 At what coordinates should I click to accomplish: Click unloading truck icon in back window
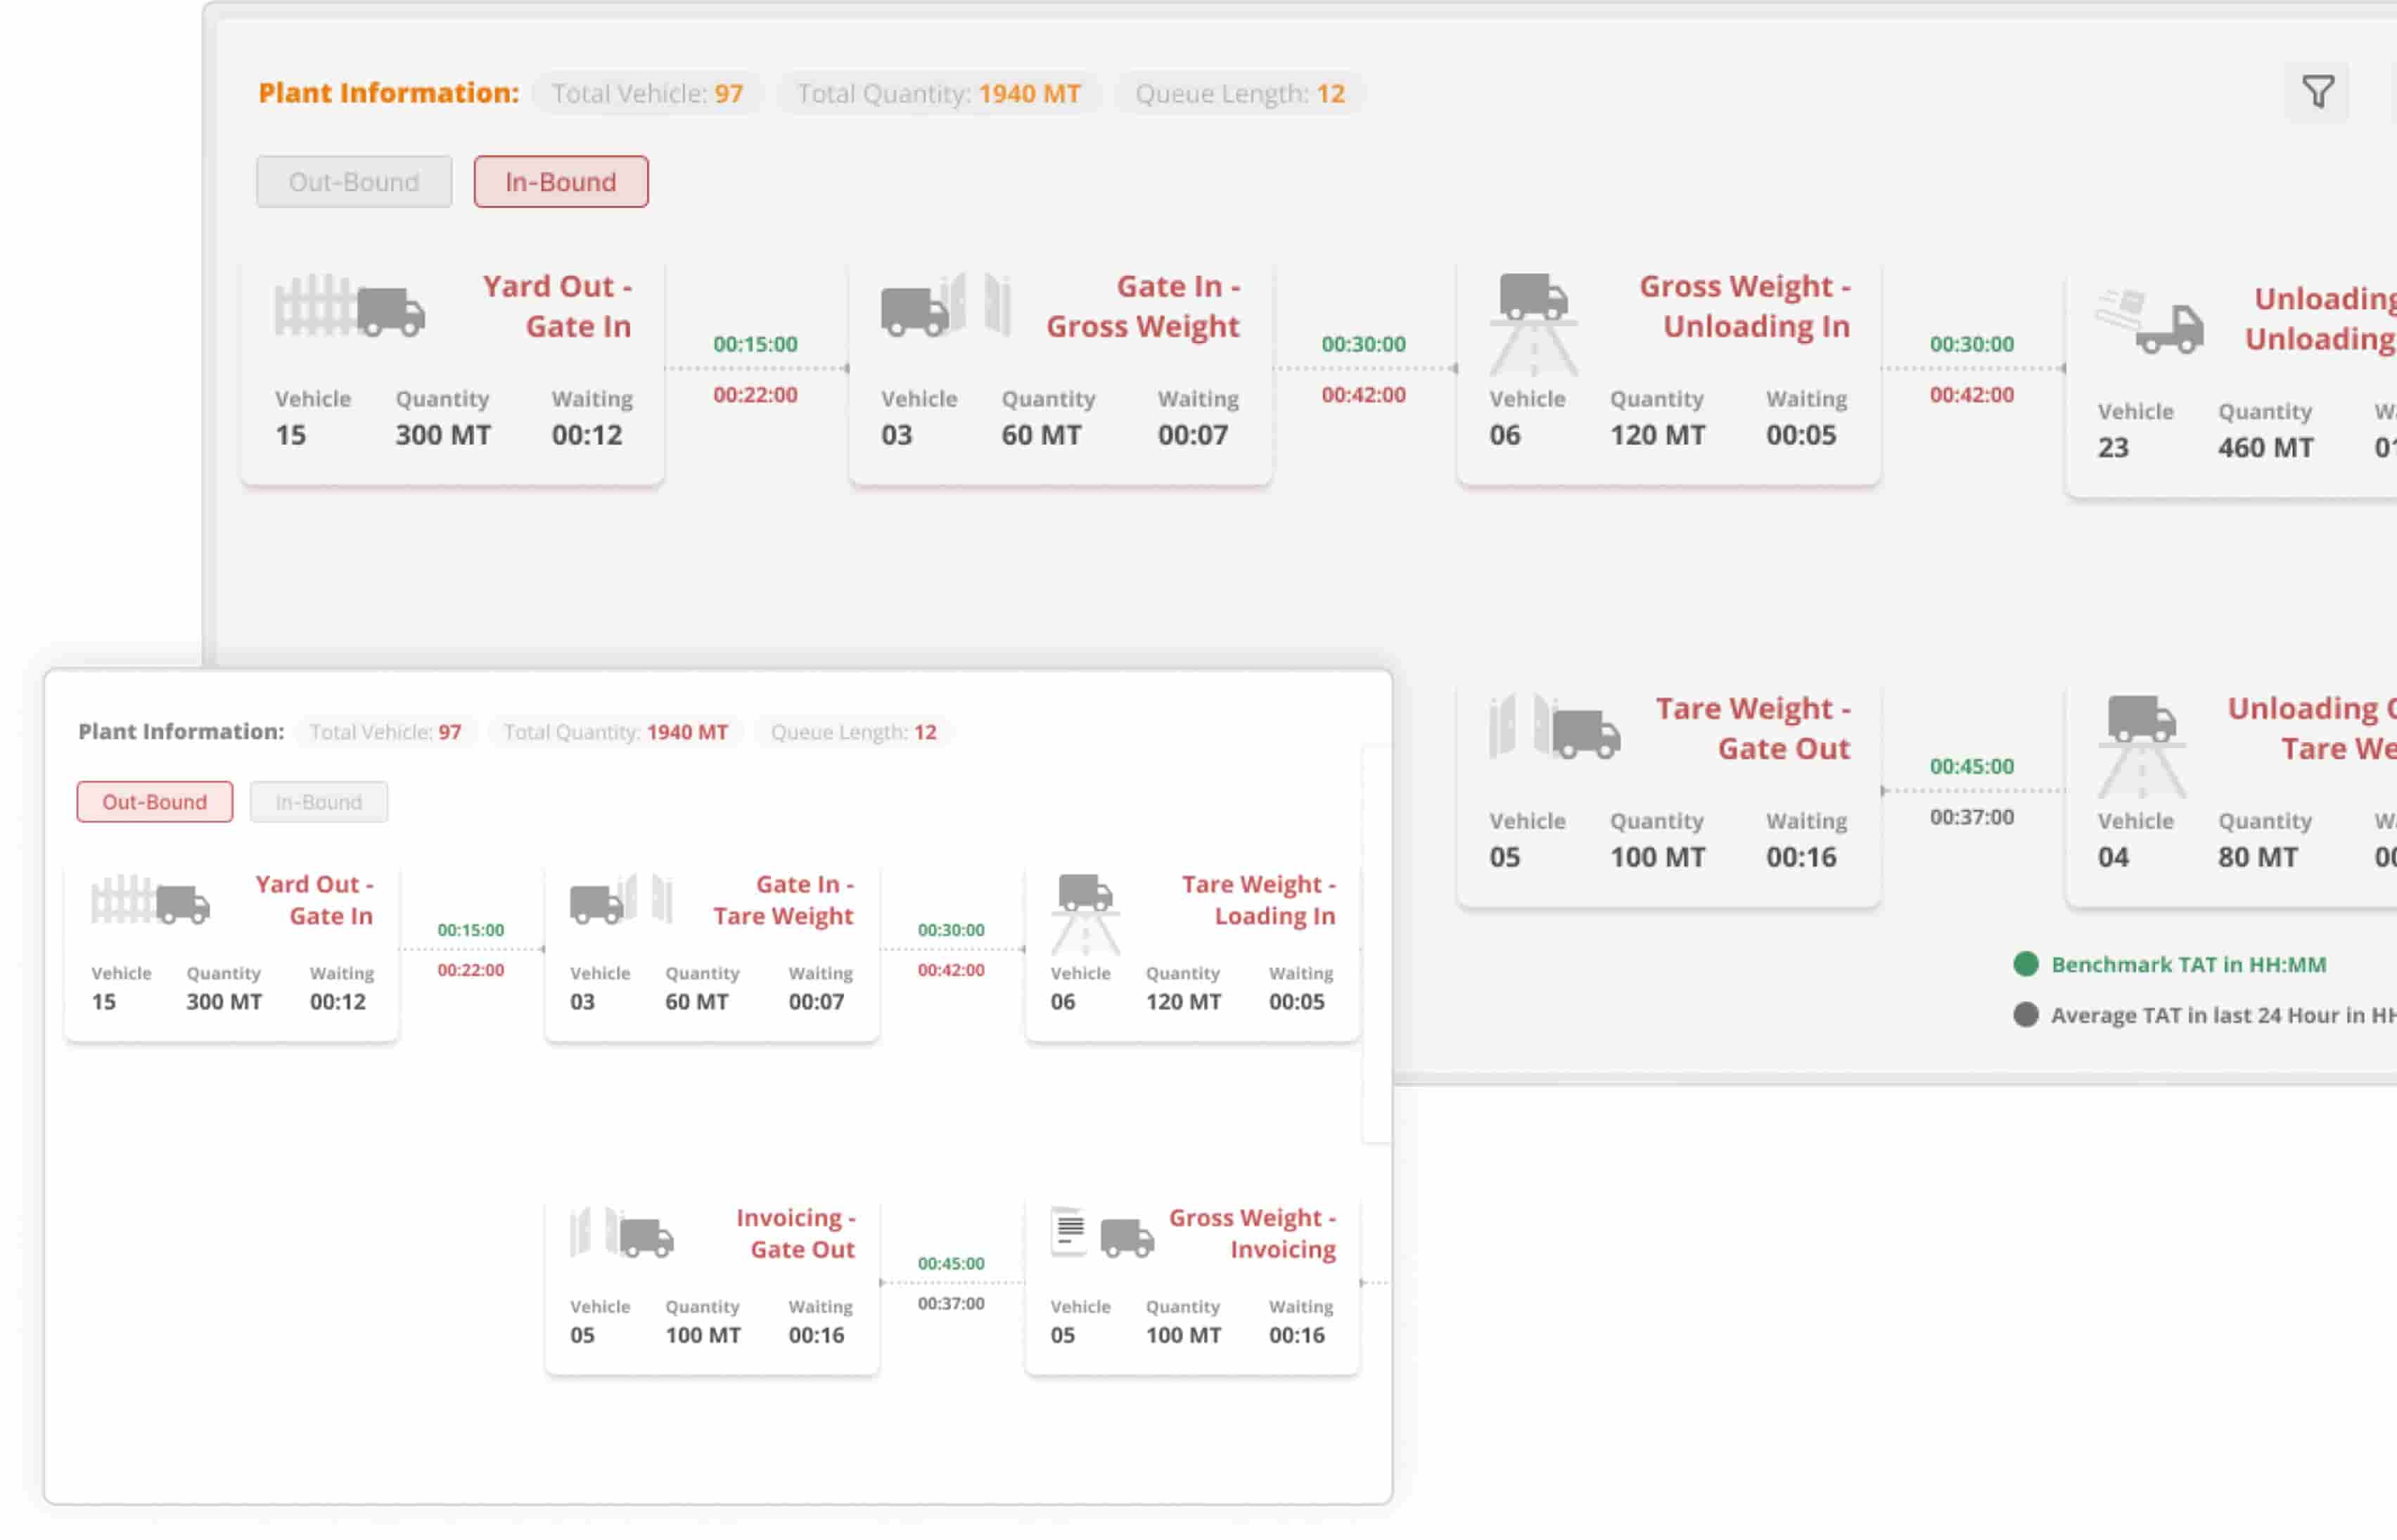[x=2150, y=320]
